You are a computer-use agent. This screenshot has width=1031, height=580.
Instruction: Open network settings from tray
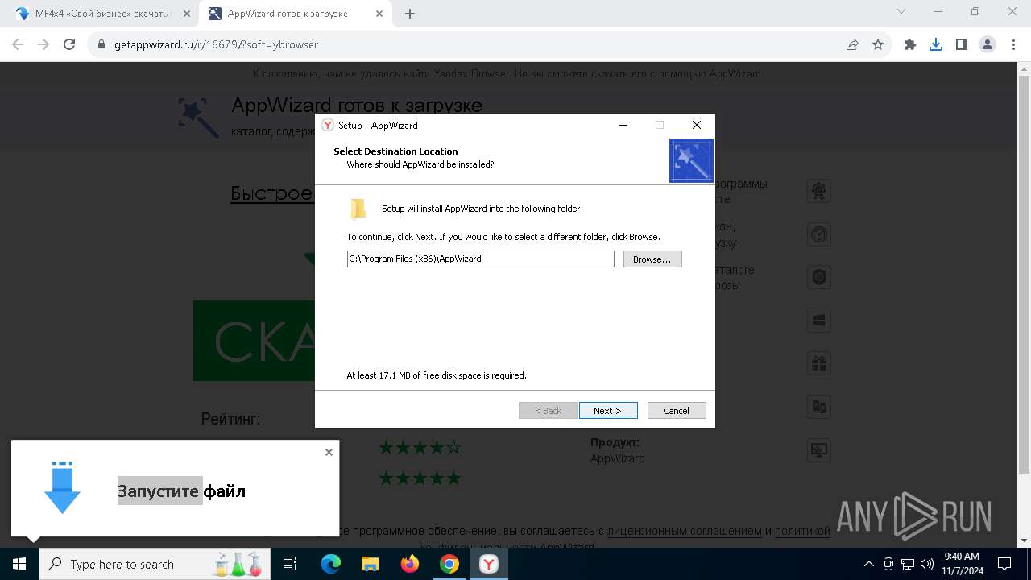[908, 564]
